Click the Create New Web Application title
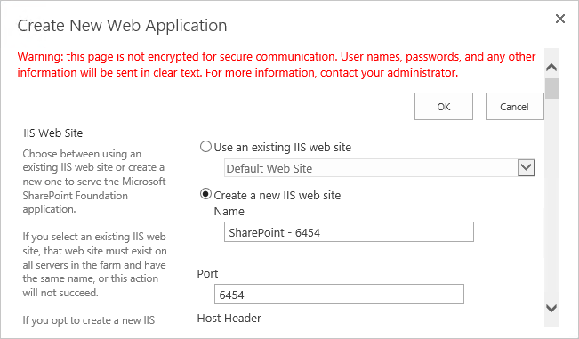Screen dimensions: 579x339 click(122, 26)
